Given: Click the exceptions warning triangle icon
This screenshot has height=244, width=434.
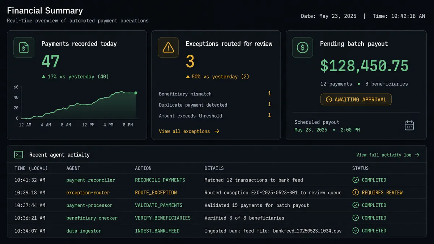Looking at the screenshot, I should tap(168, 47).
